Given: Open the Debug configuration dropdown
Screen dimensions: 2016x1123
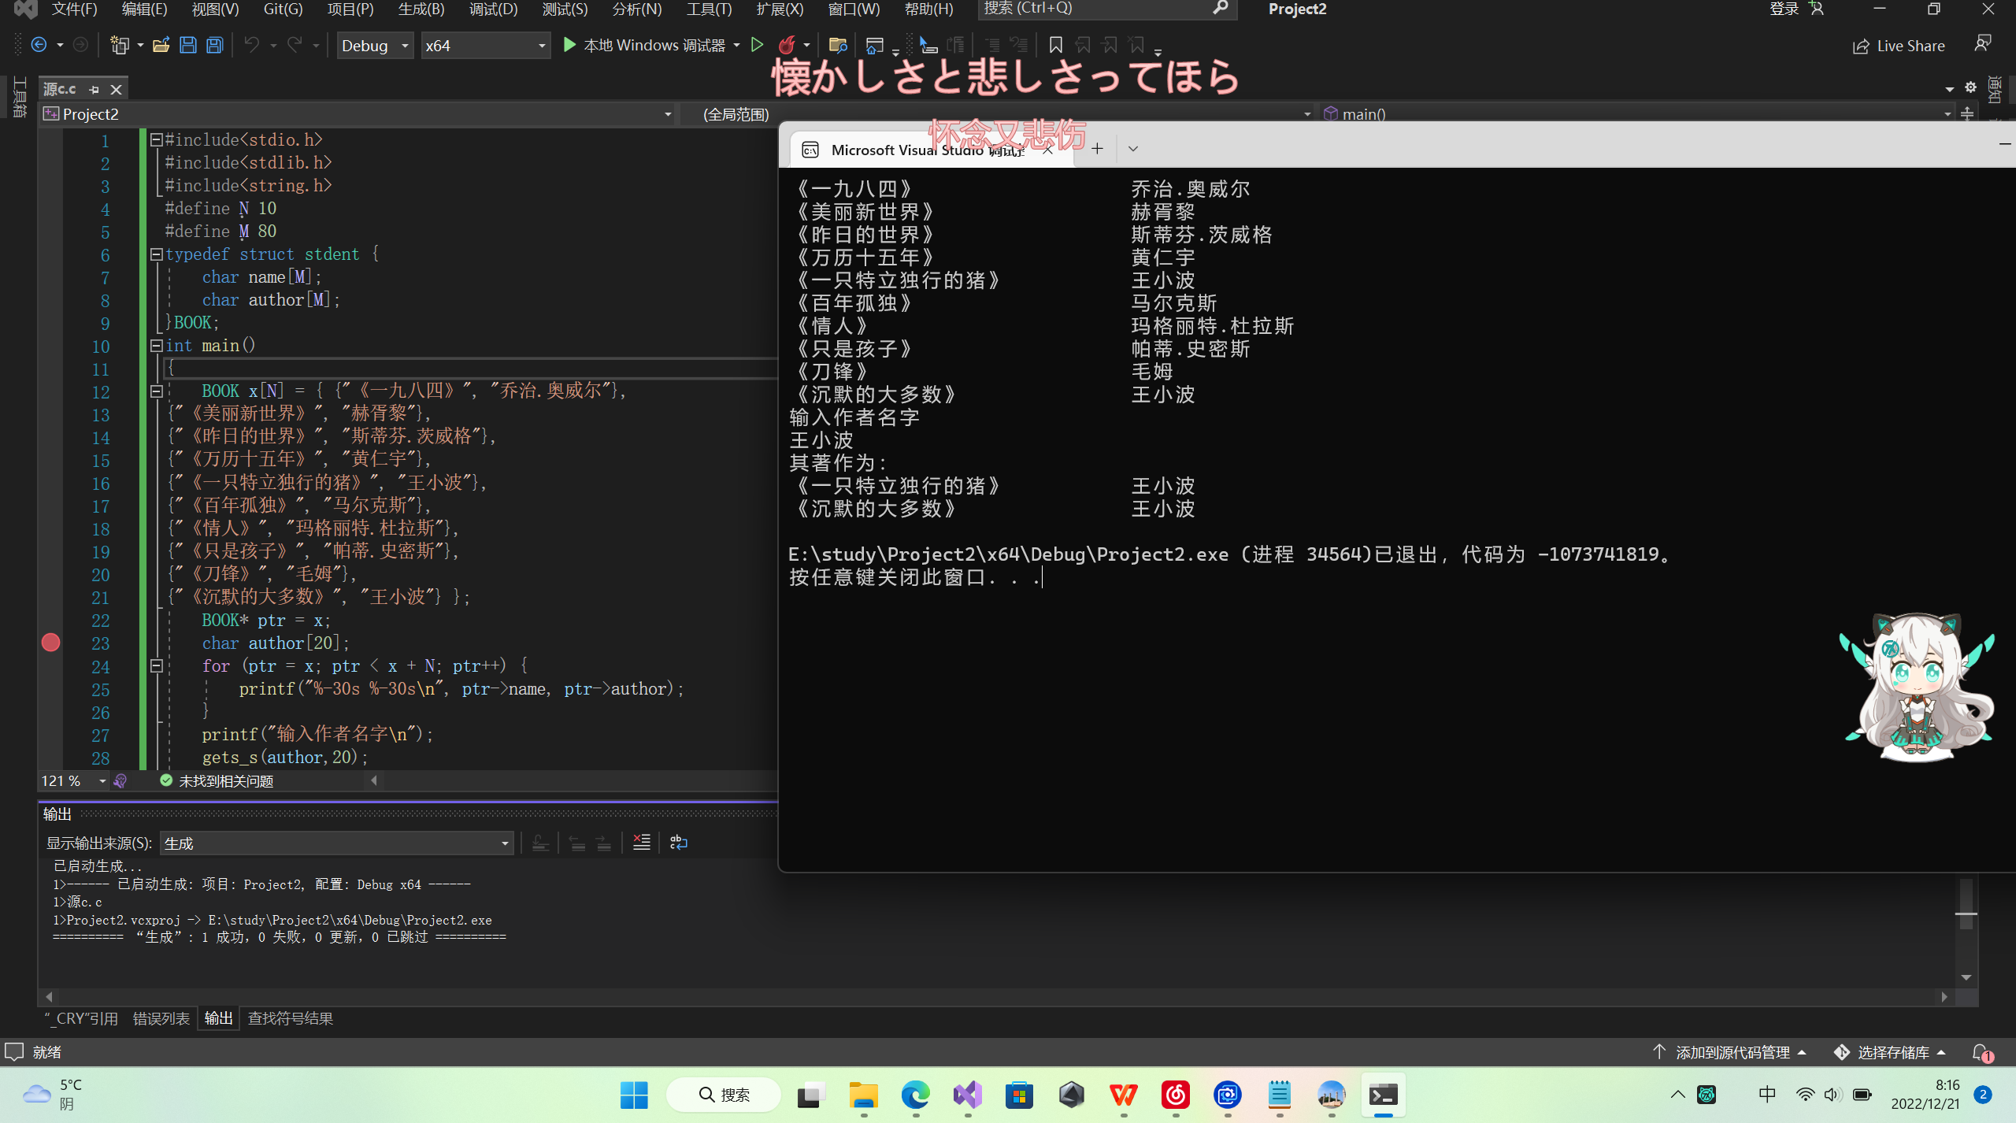Looking at the screenshot, I should [x=375, y=45].
